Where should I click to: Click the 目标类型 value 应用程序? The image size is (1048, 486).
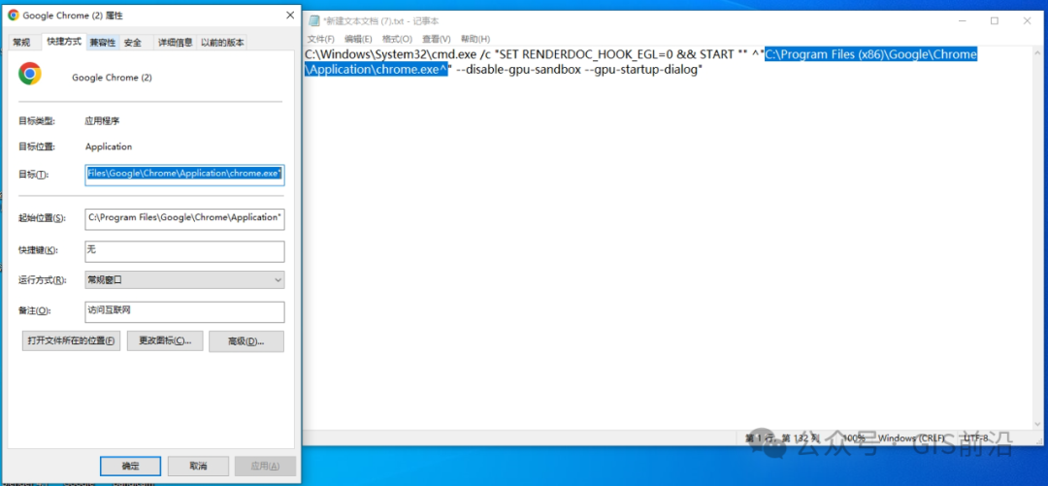[102, 121]
